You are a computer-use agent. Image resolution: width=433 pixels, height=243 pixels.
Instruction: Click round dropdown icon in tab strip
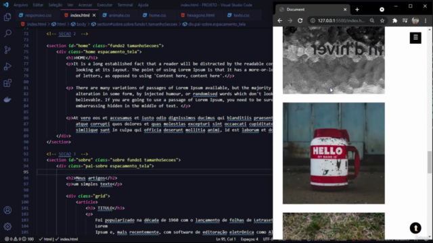point(382,9)
